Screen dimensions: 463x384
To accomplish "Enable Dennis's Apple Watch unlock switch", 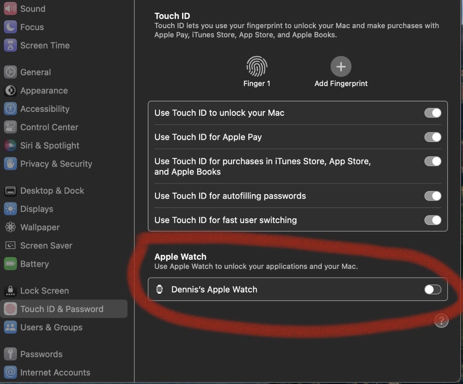I will pos(433,289).
